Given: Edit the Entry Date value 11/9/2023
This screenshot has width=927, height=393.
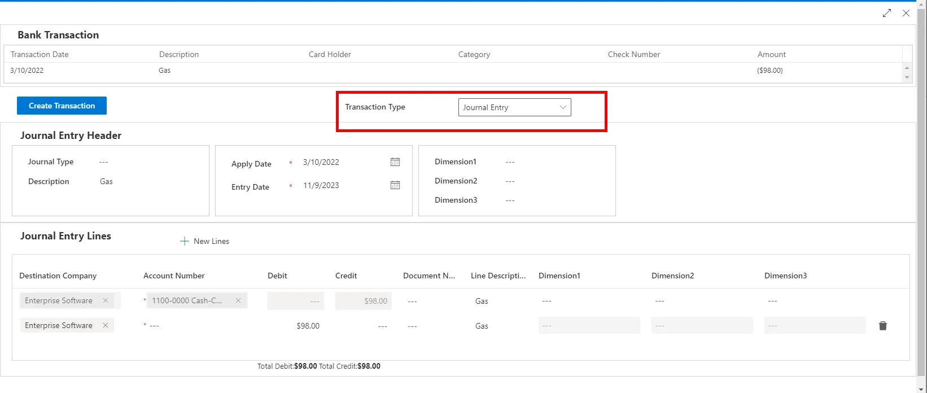Looking at the screenshot, I should pyautogui.click(x=321, y=185).
